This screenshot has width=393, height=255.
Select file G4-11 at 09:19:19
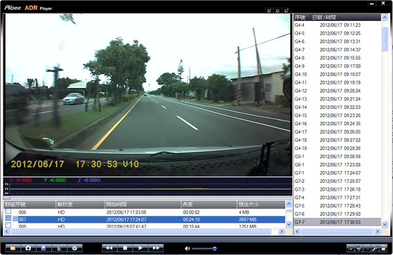click(x=337, y=83)
